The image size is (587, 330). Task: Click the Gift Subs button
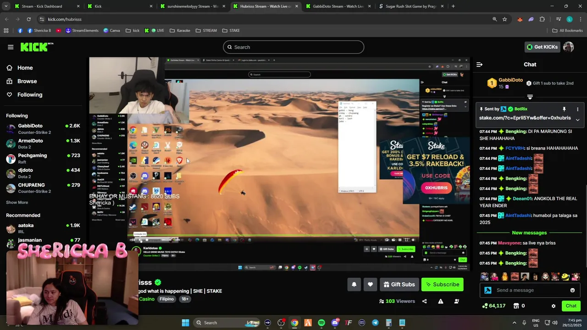399,285
